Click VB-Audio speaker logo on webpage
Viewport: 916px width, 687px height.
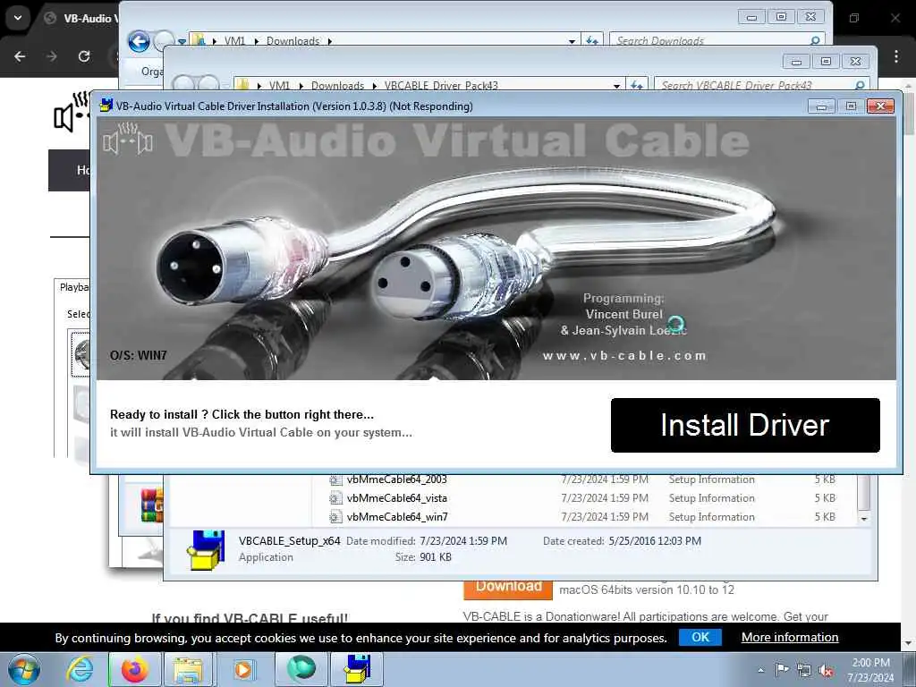click(72, 112)
